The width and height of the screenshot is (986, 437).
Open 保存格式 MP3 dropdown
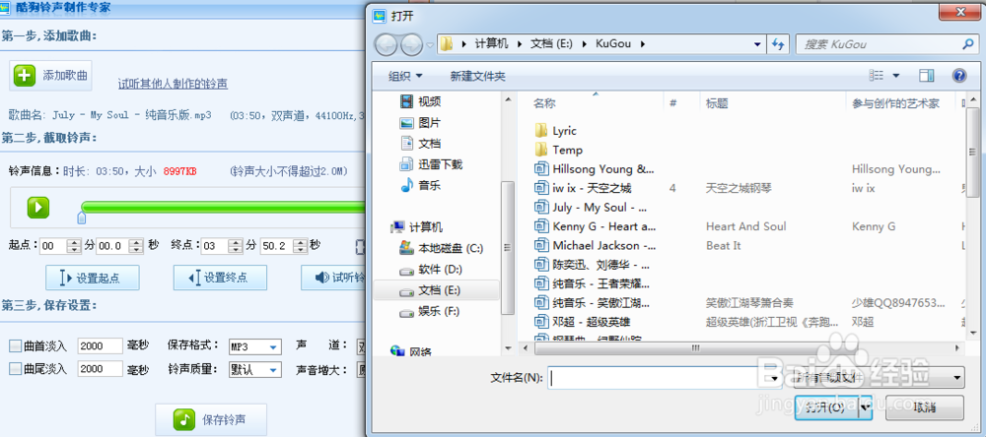[x=254, y=346]
